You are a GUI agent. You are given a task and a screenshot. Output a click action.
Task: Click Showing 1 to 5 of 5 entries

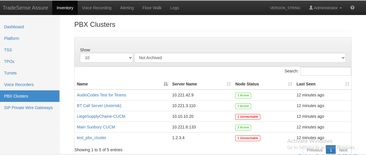coord(98,150)
